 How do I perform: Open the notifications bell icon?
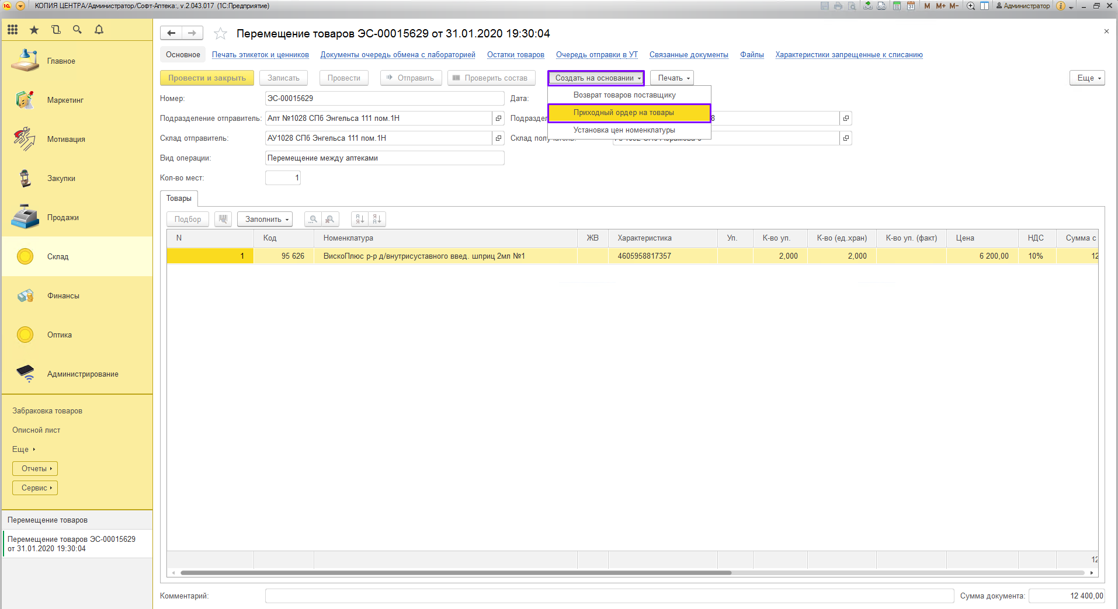click(x=99, y=30)
